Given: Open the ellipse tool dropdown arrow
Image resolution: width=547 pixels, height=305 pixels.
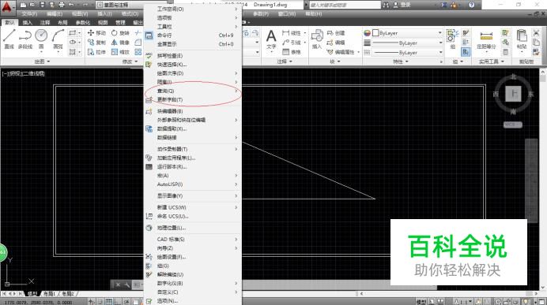Looking at the screenshot, I should tap(80, 42).
